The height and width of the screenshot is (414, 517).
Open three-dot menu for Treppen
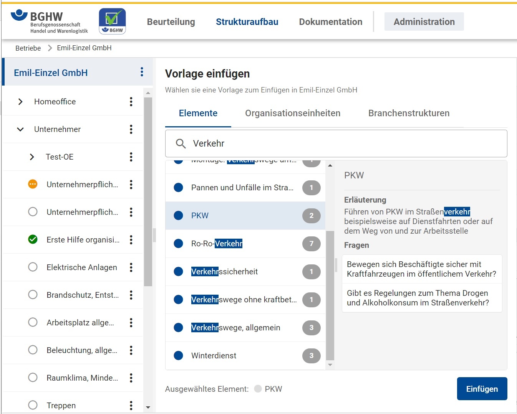(x=131, y=406)
